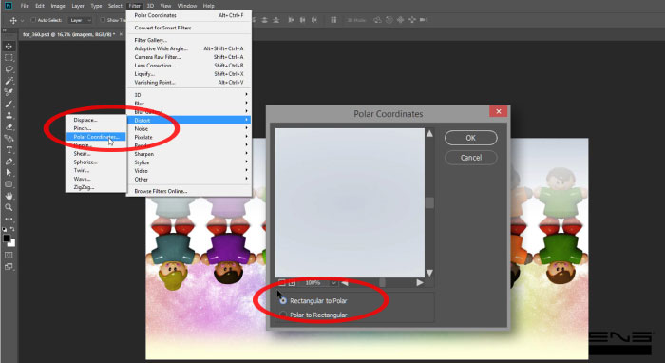Select the Gradient tool below the Eraser

pyautogui.click(x=9, y=138)
